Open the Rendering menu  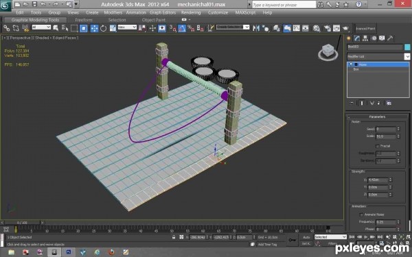pyautogui.click(x=191, y=12)
